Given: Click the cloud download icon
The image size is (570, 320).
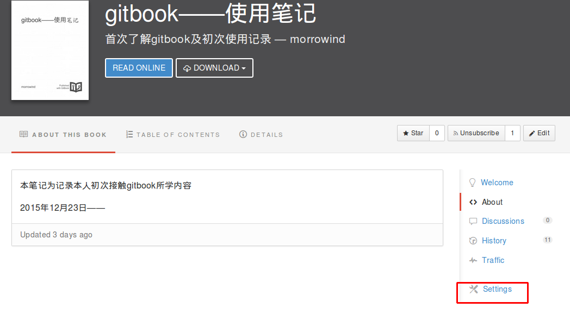Looking at the screenshot, I should 187,68.
